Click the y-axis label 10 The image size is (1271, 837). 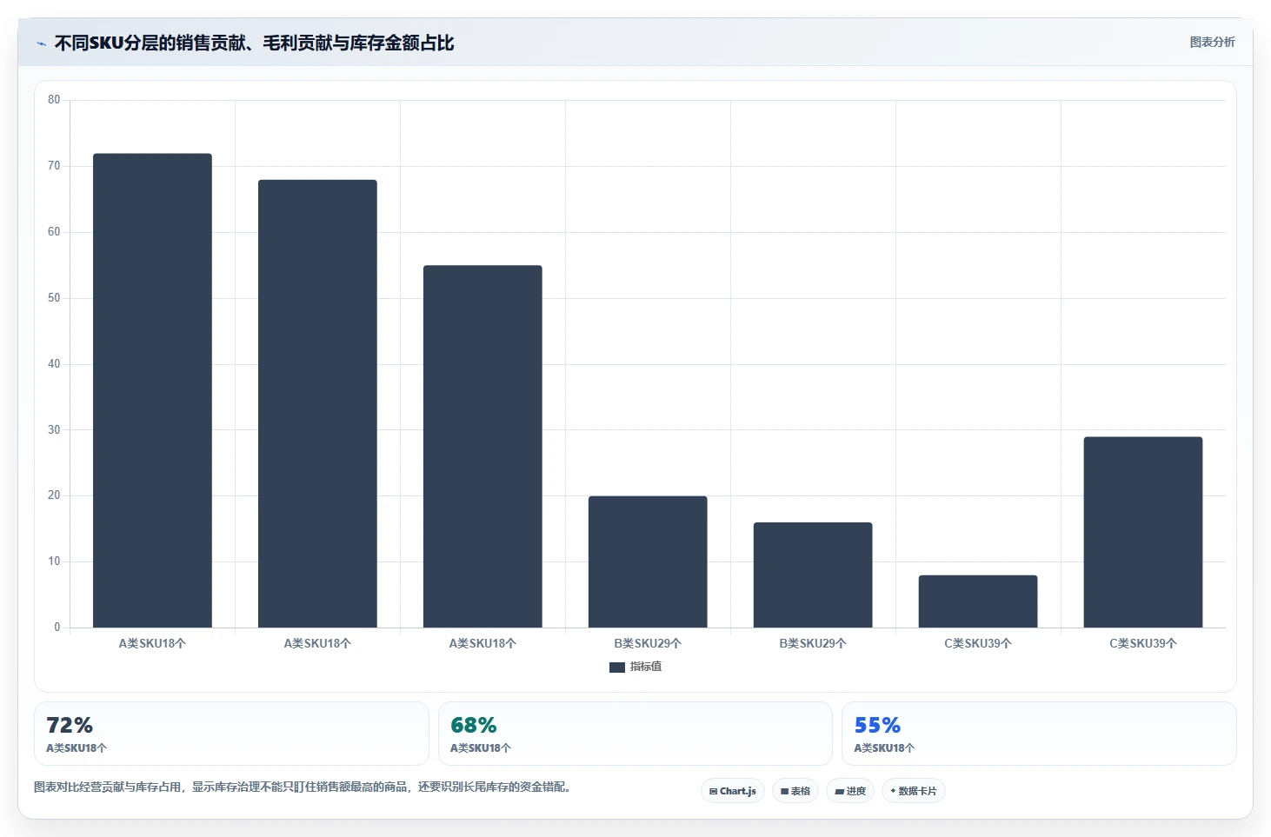(x=54, y=561)
